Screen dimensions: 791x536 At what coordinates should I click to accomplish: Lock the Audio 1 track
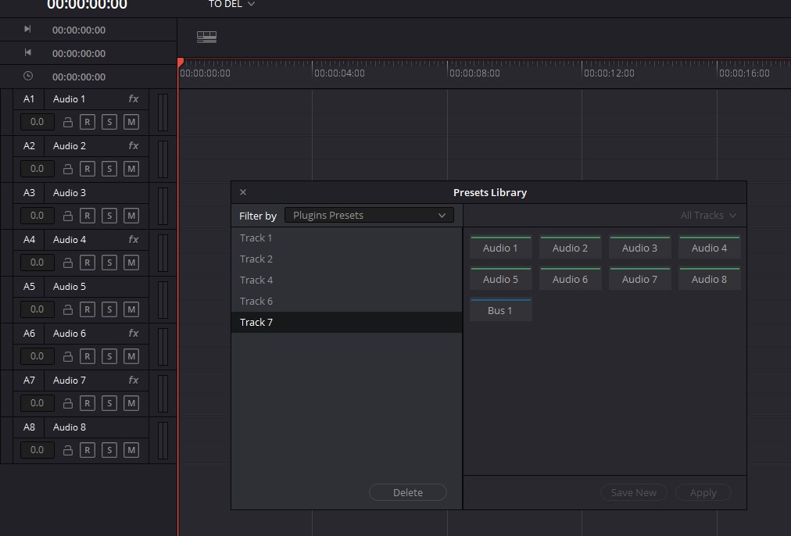tap(67, 122)
